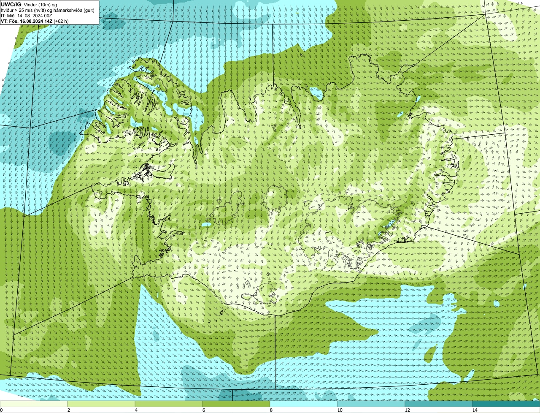
Task: Click the 'UWC/IG' title text
Action: (x=11, y=4)
